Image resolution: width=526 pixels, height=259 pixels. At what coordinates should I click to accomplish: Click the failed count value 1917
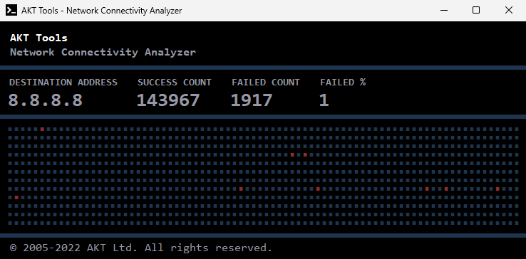(252, 100)
